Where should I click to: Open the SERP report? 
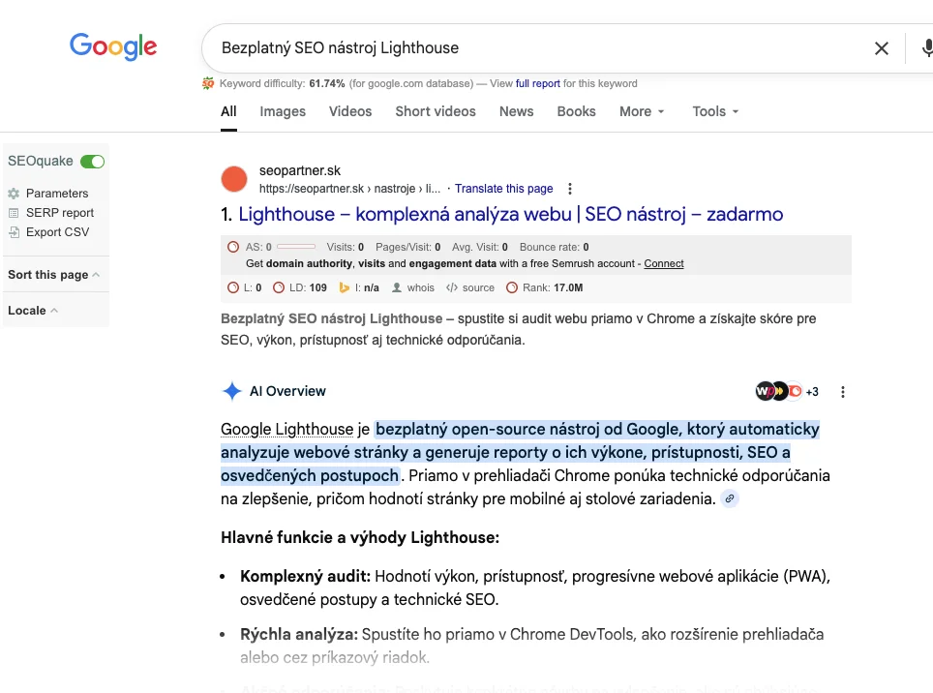[59, 213]
